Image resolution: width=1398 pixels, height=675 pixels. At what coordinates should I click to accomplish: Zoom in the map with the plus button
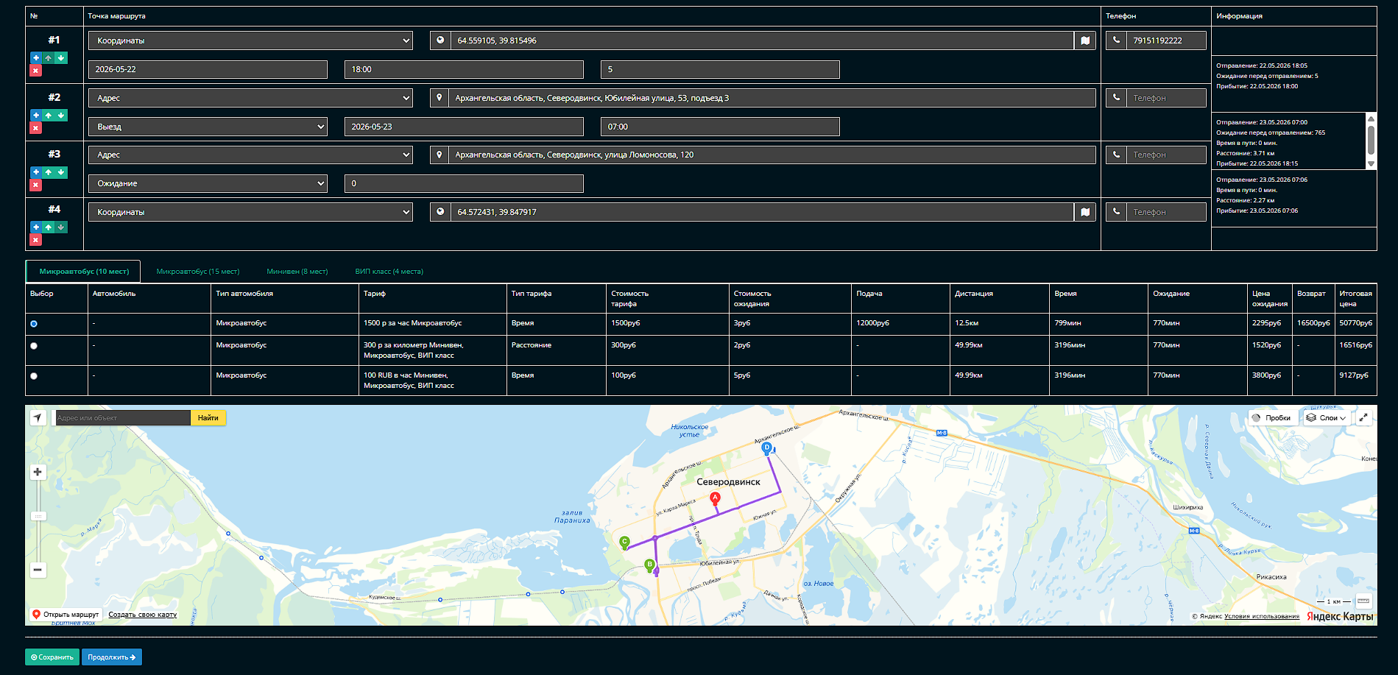tap(38, 472)
